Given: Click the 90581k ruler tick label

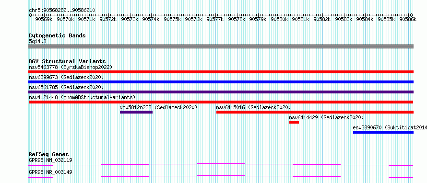Looking at the screenshot, I should click(x=301, y=19).
